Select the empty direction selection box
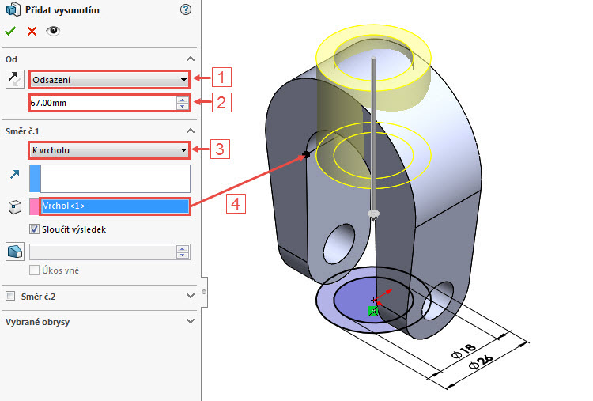The height and width of the screenshot is (401, 593). (115, 179)
